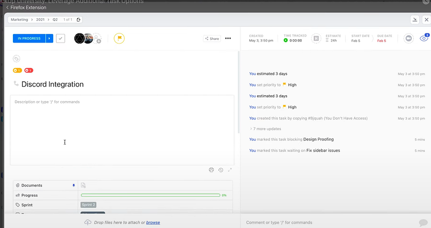Click the Created date May 3 field
431x228 pixels.
click(261, 41)
